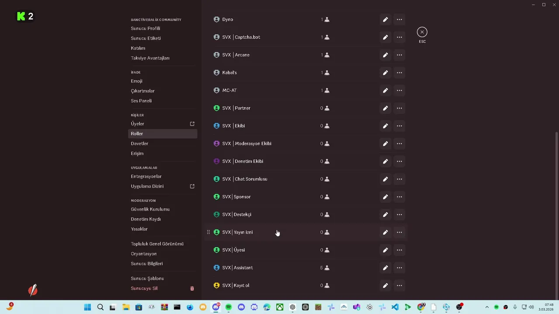Edit the Dyno role with its pencil icon

[x=385, y=20]
